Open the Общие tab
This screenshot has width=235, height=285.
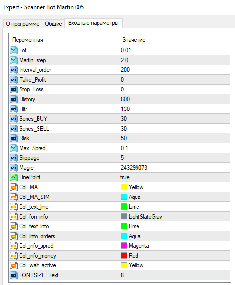coord(54,24)
